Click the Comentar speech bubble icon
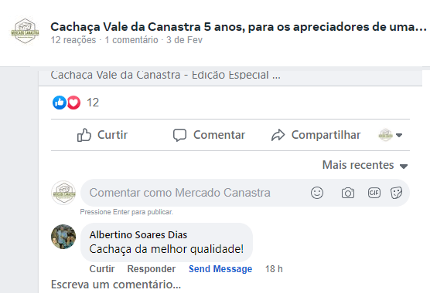This screenshot has width=430, height=293. (x=179, y=135)
